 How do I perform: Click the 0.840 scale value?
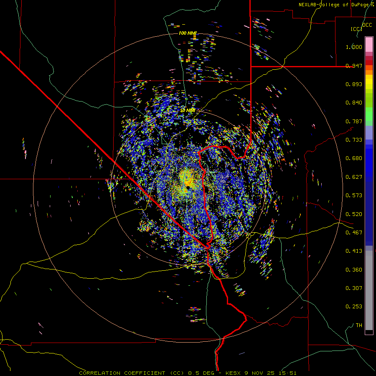click(x=354, y=103)
